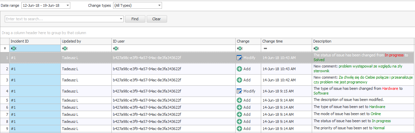Screen dimensions: 415x133
Task: Click Add icon in row 5
Action: (x=239, y=100)
